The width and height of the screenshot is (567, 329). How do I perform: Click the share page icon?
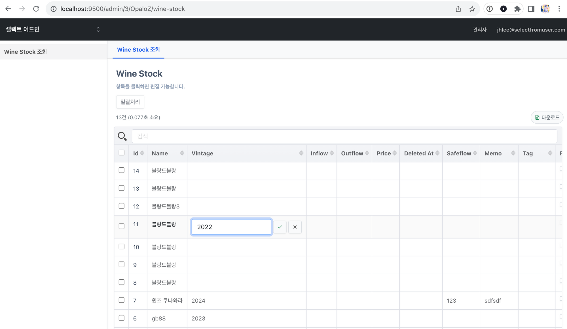[458, 9]
